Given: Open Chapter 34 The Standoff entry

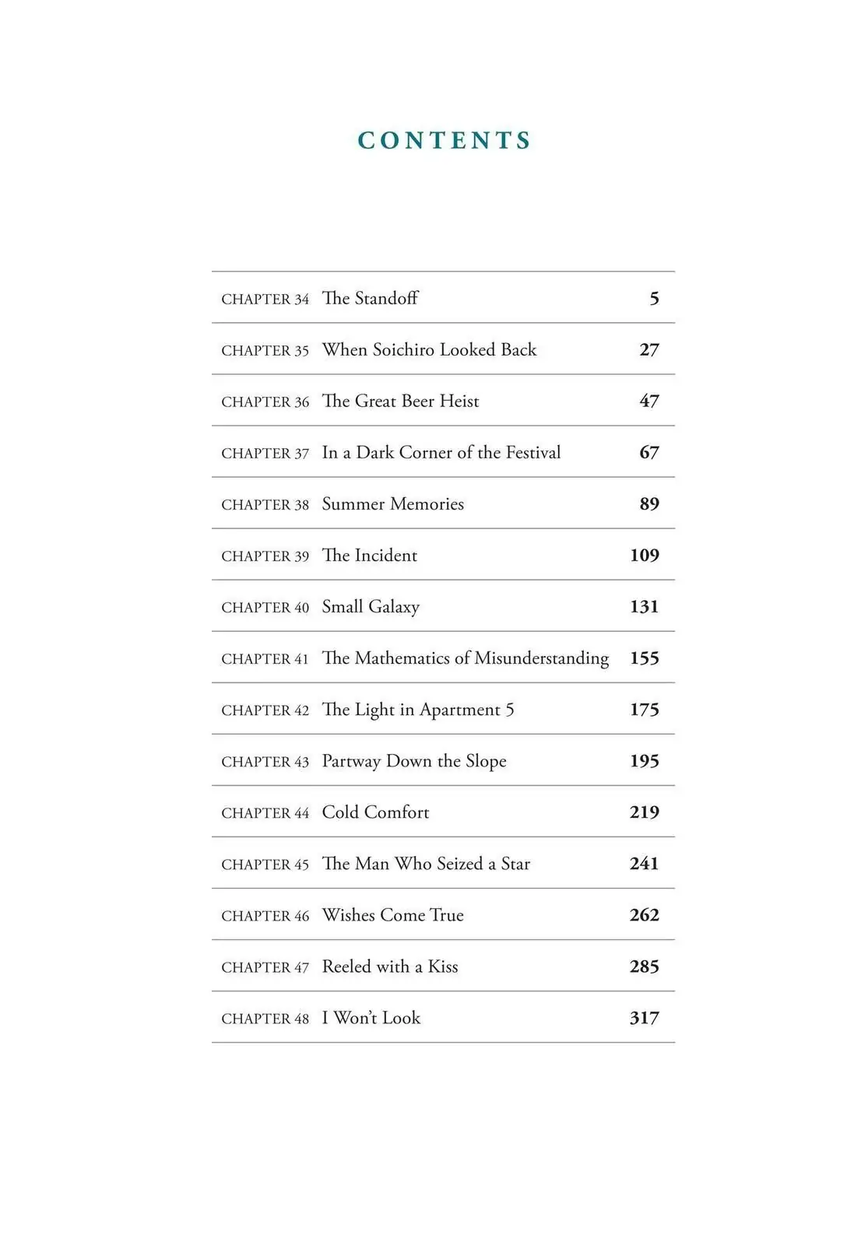Looking at the screenshot, I should (443, 298).
